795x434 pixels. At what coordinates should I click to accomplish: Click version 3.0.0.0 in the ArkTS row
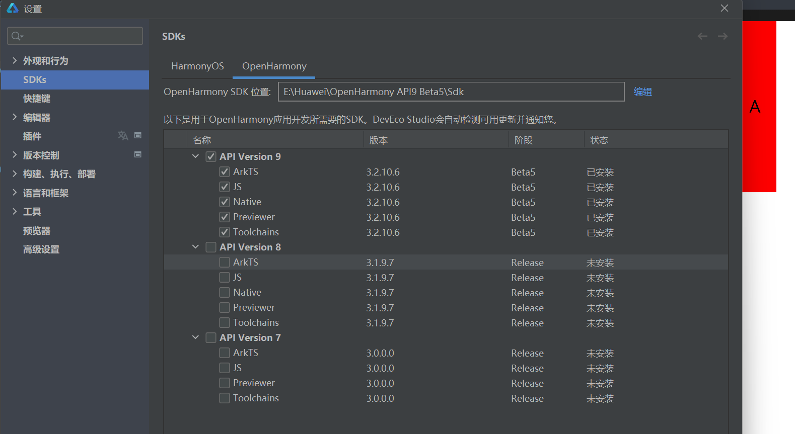tap(380, 353)
